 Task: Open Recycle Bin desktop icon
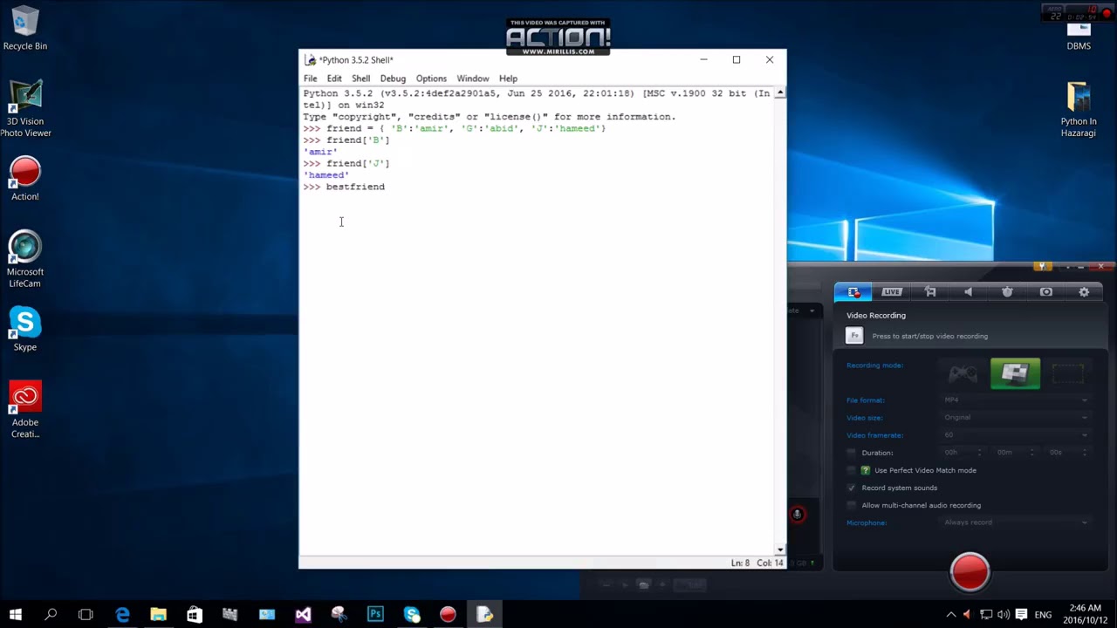click(x=25, y=29)
